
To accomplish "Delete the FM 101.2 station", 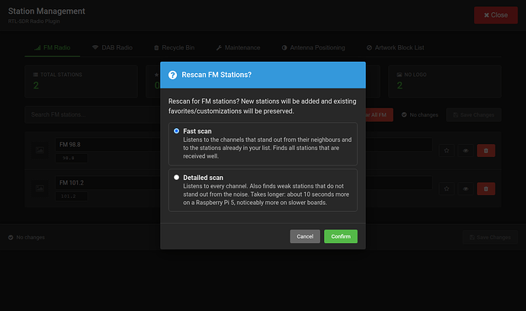I will point(486,189).
